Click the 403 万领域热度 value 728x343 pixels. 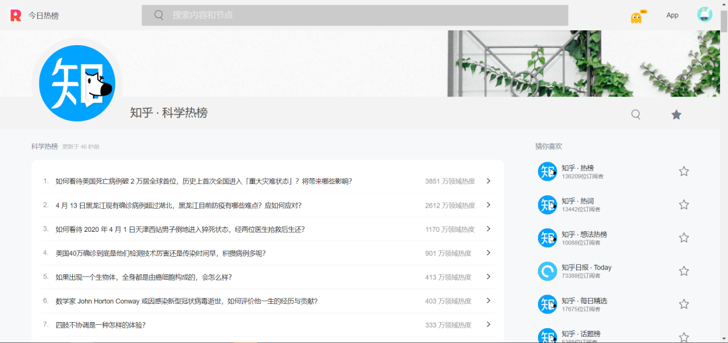coord(448,301)
